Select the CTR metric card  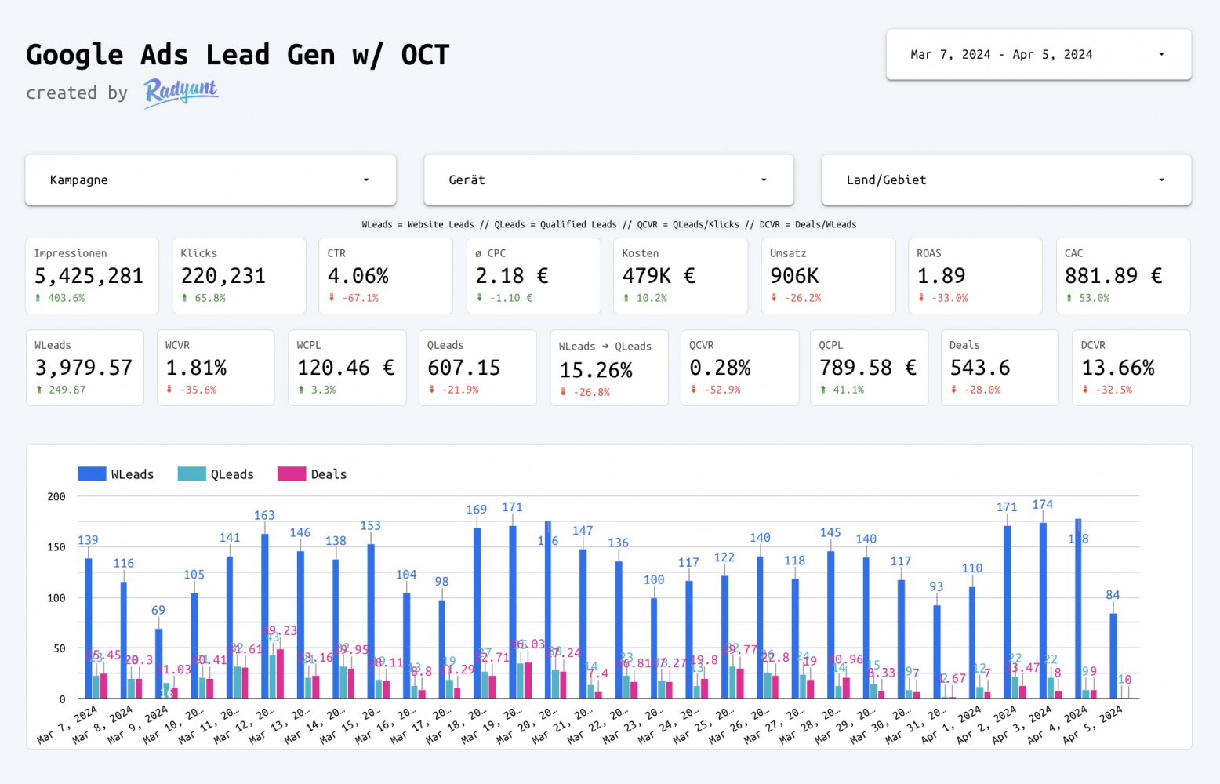pyautogui.click(x=385, y=276)
